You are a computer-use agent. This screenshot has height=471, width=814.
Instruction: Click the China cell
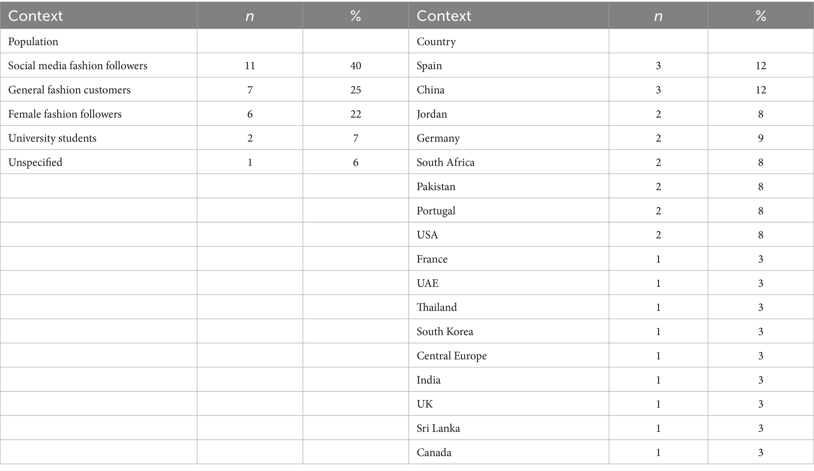click(430, 90)
